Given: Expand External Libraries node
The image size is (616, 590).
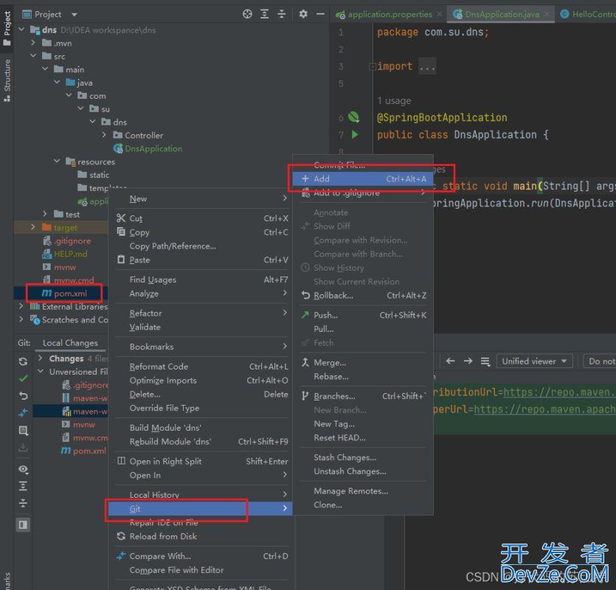Looking at the screenshot, I should [x=21, y=306].
